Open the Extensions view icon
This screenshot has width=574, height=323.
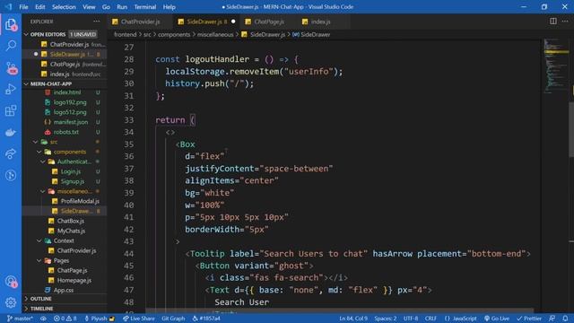(x=11, y=110)
